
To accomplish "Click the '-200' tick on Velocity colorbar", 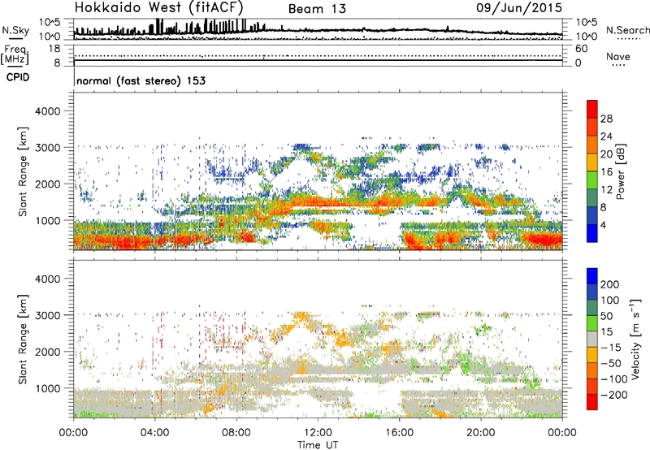I will click(613, 395).
